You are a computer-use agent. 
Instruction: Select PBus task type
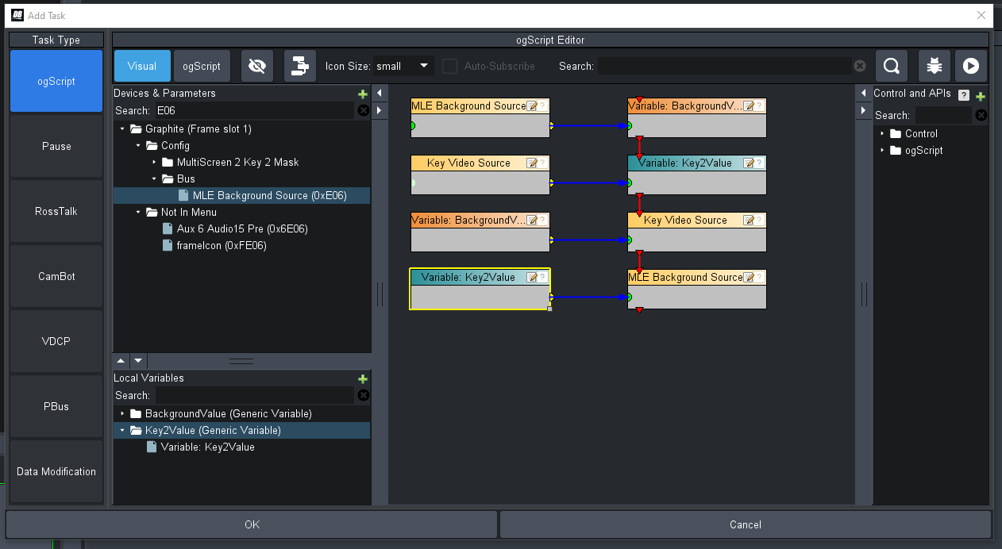pyautogui.click(x=56, y=406)
